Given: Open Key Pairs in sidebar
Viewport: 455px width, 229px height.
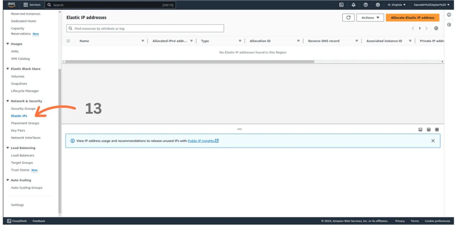Looking at the screenshot, I should pyautogui.click(x=18, y=131).
